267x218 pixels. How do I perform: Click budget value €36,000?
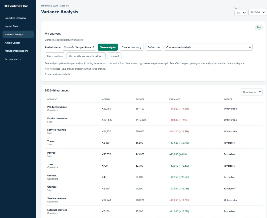(140, 132)
